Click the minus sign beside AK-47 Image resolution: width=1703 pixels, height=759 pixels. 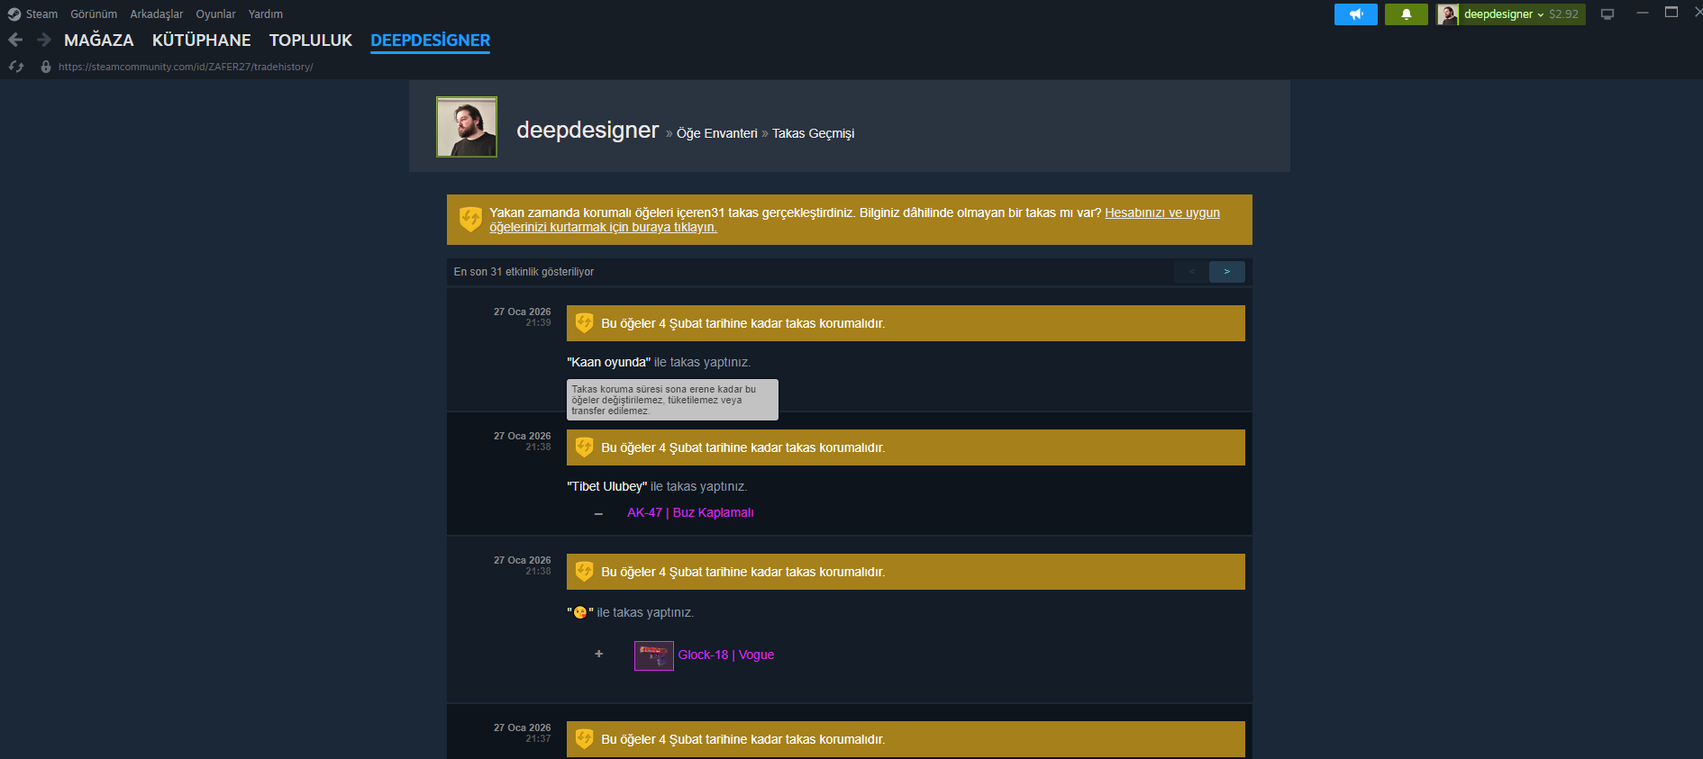pyautogui.click(x=598, y=513)
